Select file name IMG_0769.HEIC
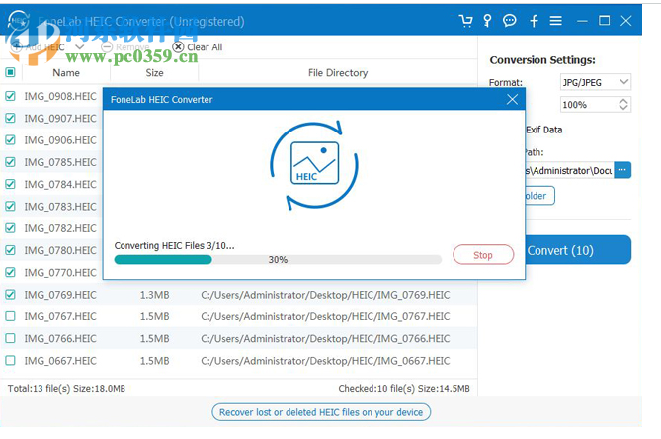Image resolution: width=661 pixels, height=439 pixels. coord(60,295)
